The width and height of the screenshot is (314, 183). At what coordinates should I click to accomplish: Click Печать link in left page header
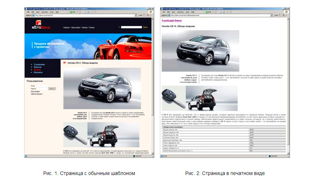pyautogui.click(x=92, y=28)
